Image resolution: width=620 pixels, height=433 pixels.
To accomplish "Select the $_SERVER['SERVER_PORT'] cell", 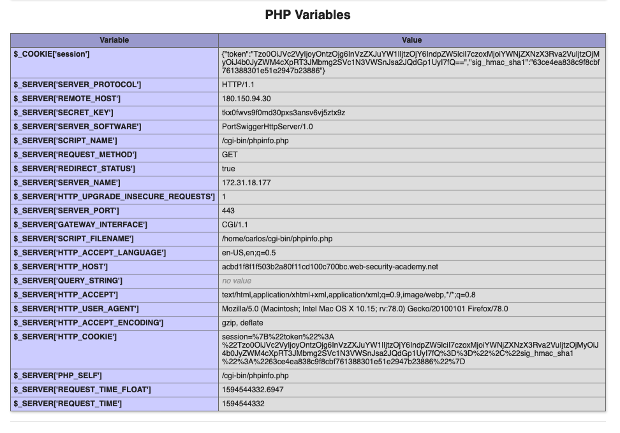I will 114,211.
